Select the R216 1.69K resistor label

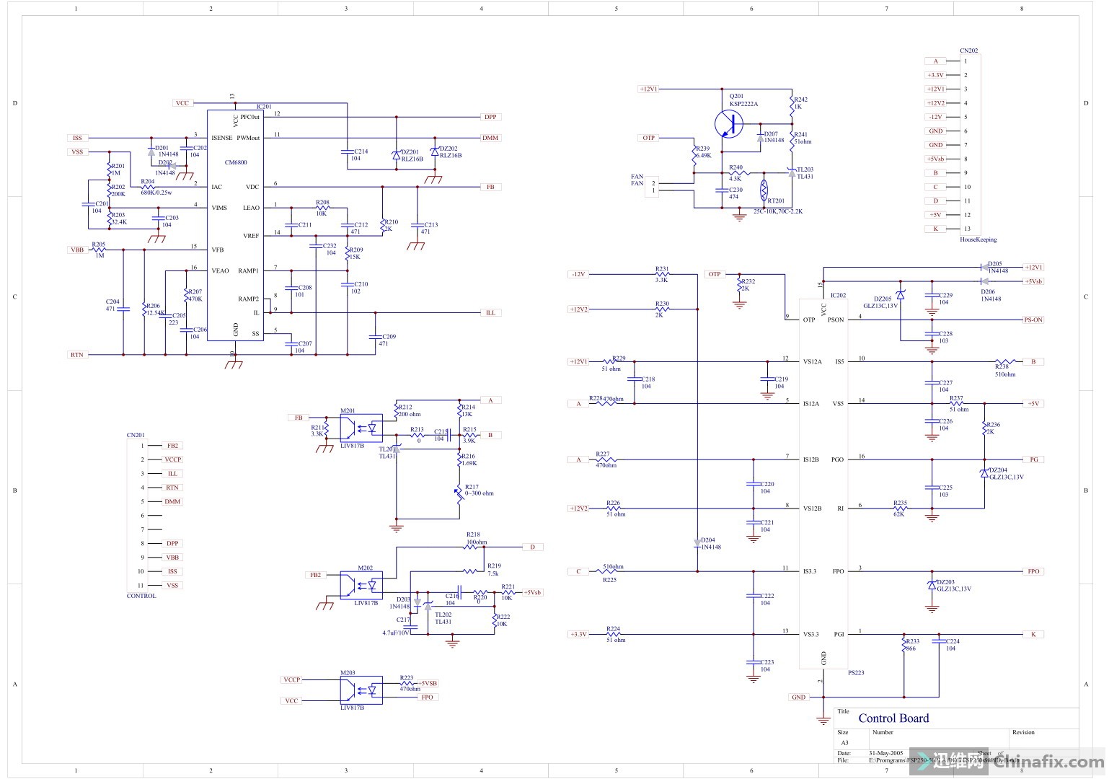coord(469,459)
